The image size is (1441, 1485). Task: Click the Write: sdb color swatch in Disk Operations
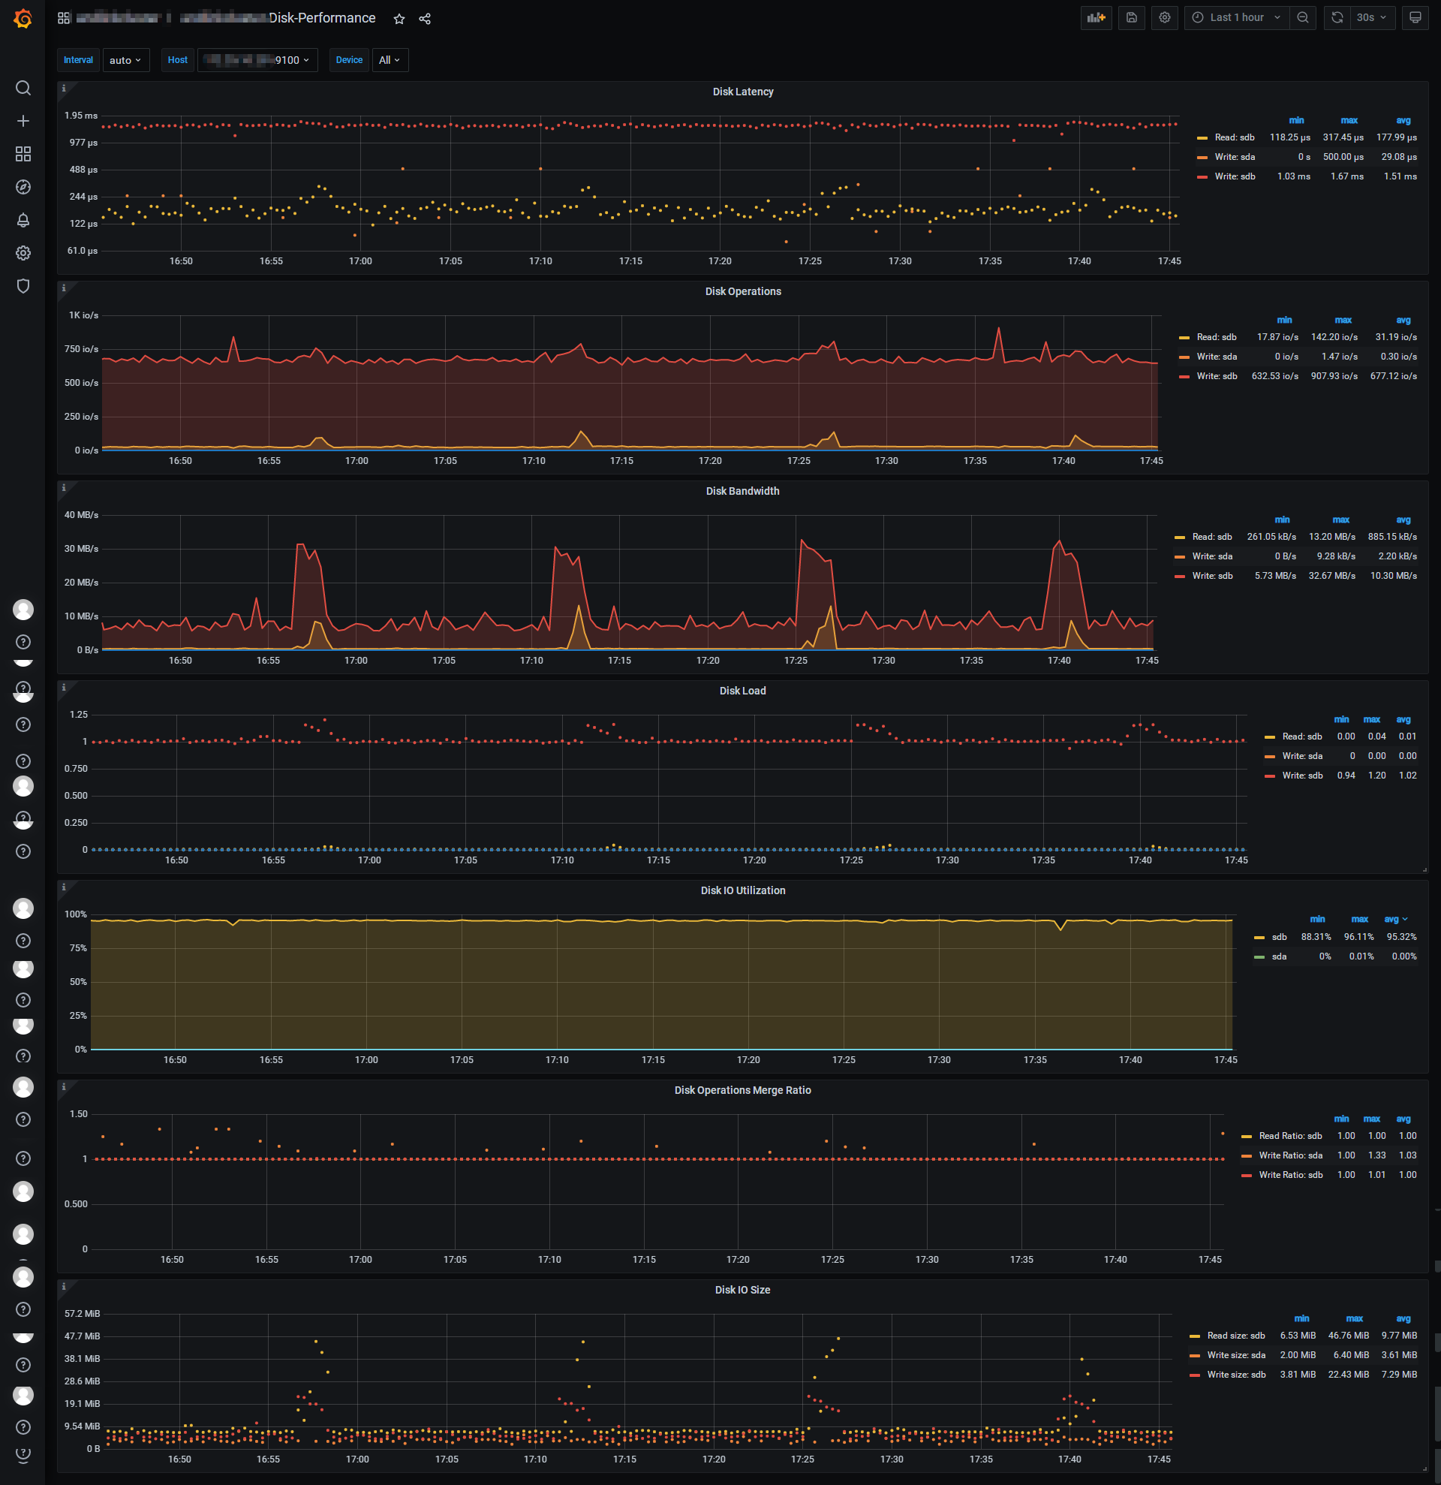coord(1184,377)
